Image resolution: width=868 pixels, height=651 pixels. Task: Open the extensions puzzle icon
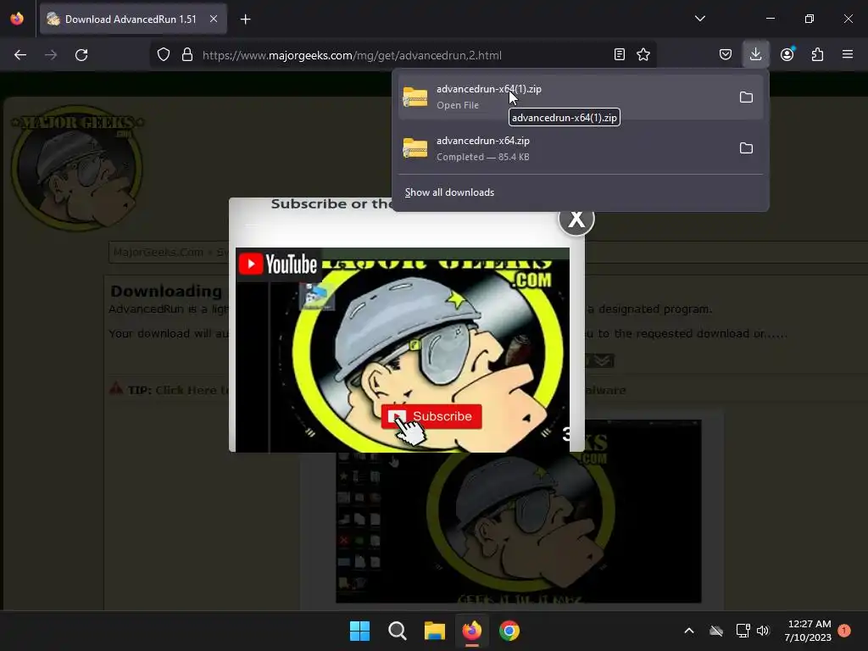pos(817,54)
